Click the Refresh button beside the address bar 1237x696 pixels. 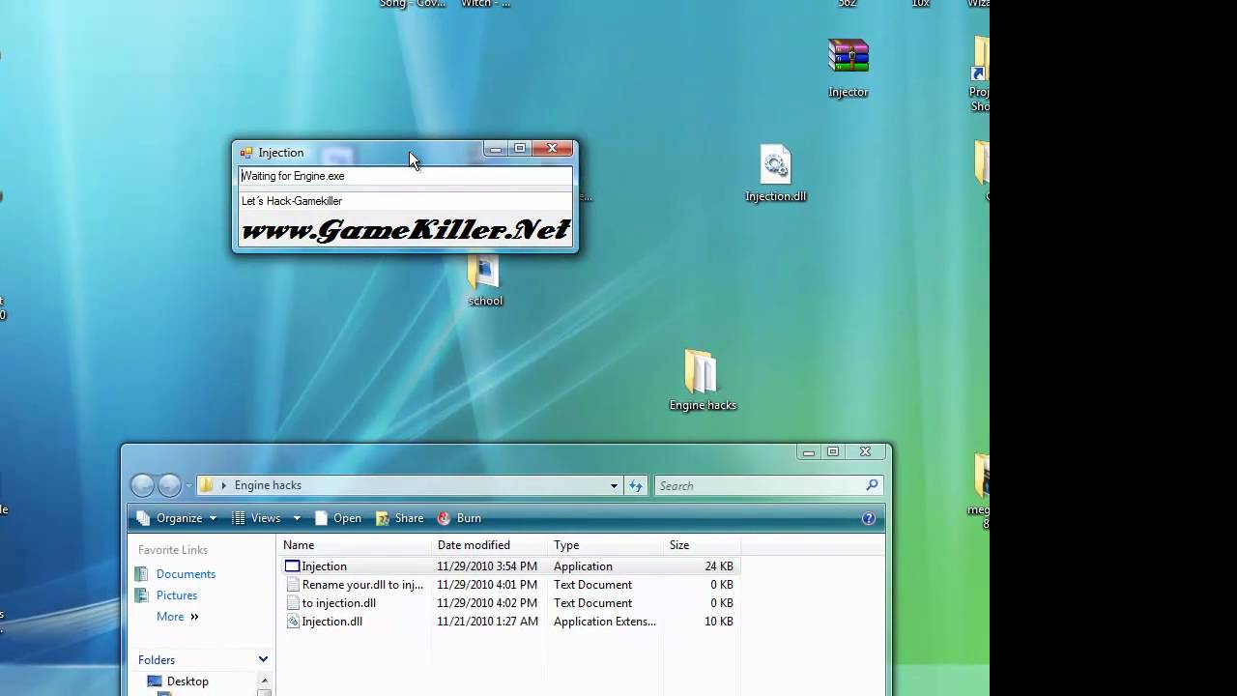636,485
